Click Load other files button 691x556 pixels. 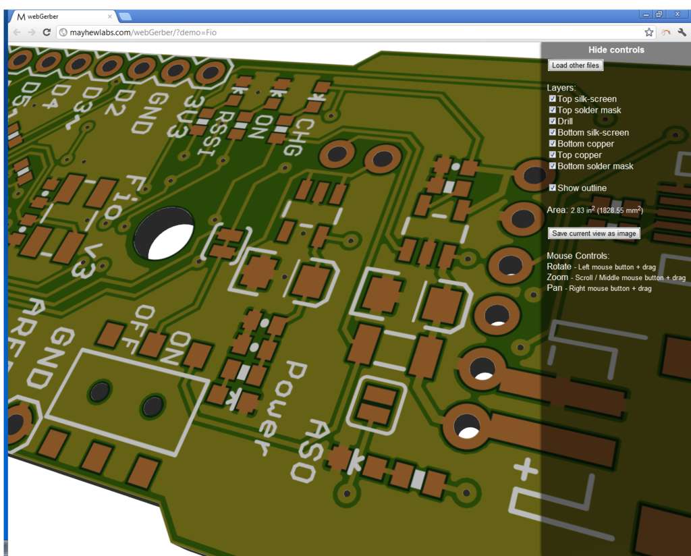(x=575, y=65)
